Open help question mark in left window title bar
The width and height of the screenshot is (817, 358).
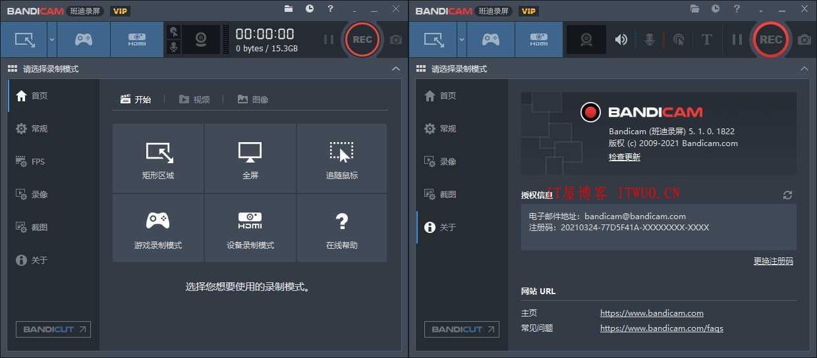[331, 9]
